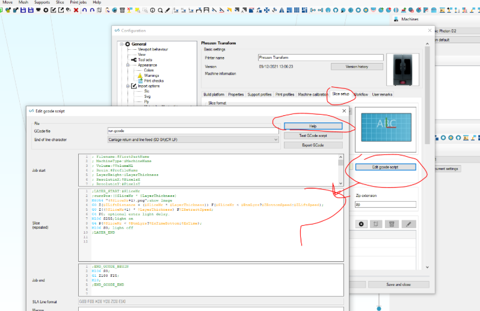Click the magnifier search icon in toolbar
The width and height of the screenshot is (480, 311).
160,10
